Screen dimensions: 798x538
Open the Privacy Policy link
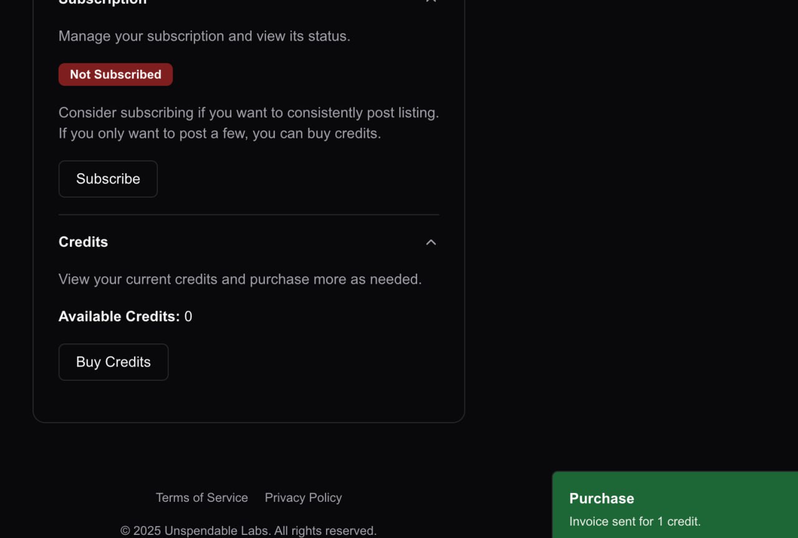303,497
